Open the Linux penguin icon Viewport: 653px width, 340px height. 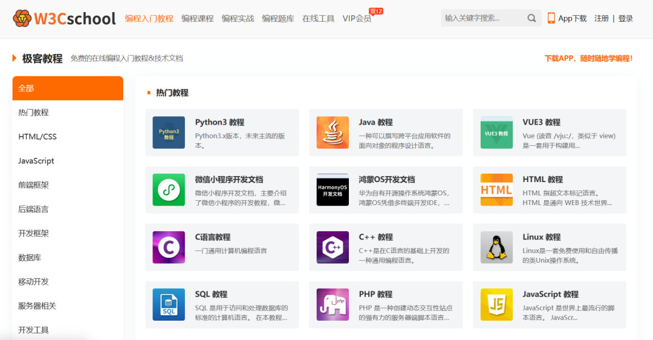[496, 247]
